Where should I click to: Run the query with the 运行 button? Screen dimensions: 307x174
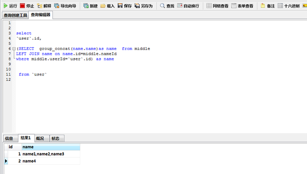10,6
